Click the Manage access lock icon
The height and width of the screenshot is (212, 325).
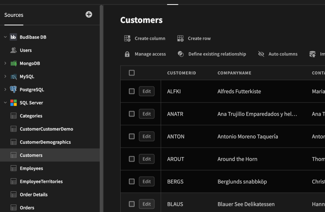point(127,54)
